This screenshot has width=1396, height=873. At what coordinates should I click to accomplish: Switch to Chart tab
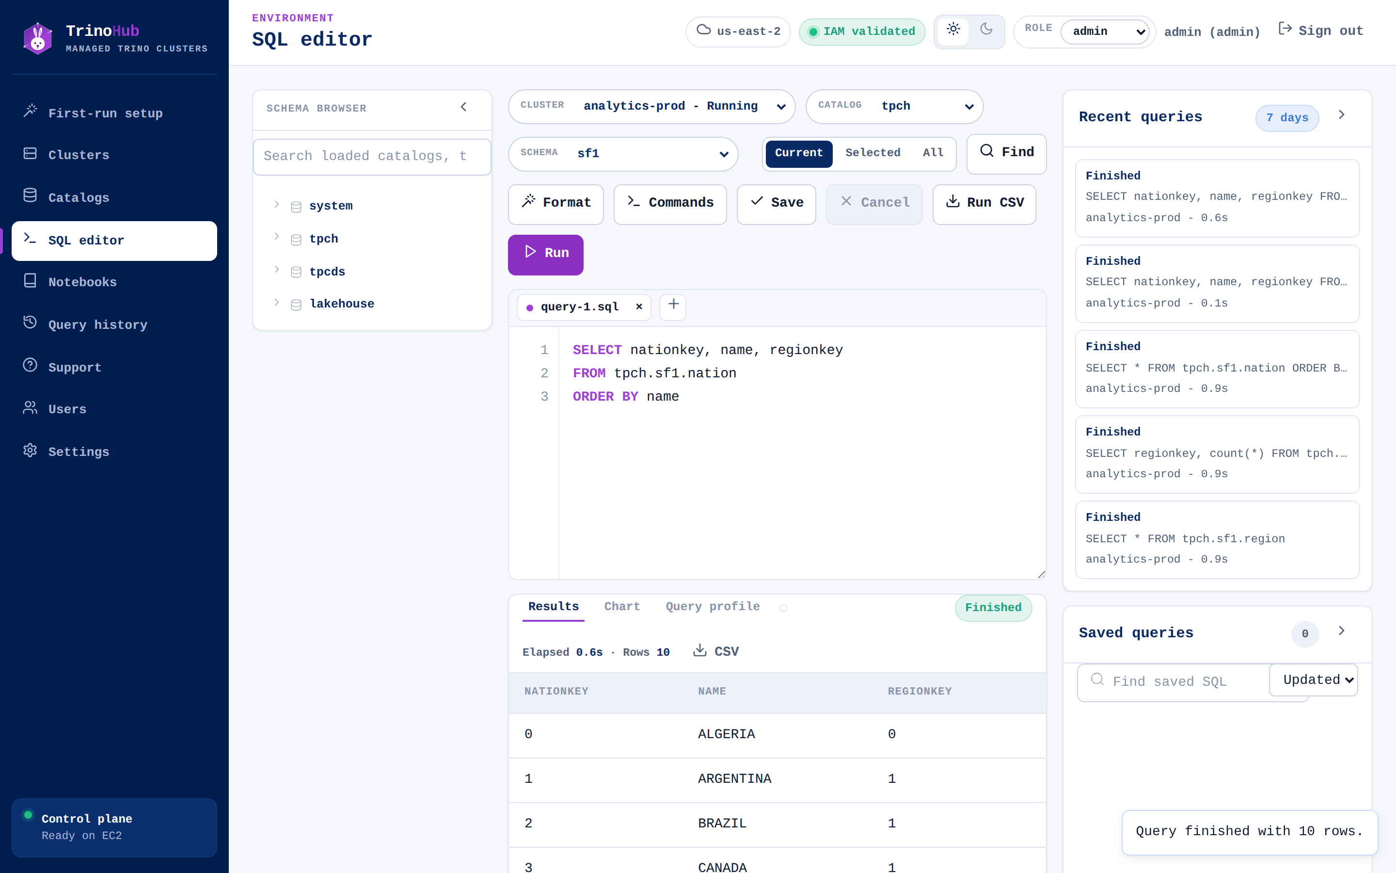coord(622,607)
